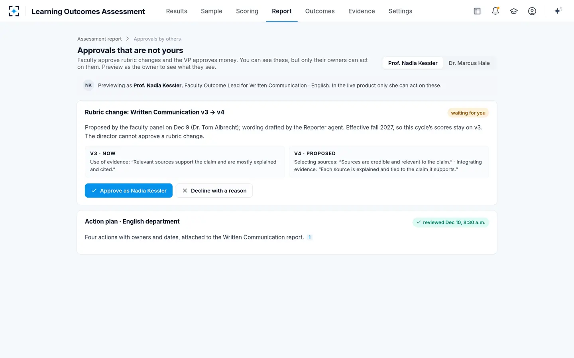Click the Four actions with owners sentence
574x358 pixels.
click(x=195, y=237)
